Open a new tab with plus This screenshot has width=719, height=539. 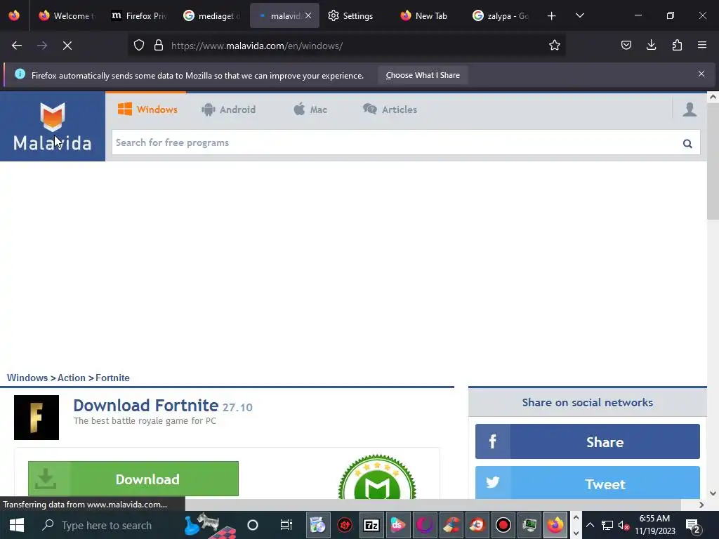pos(552,16)
